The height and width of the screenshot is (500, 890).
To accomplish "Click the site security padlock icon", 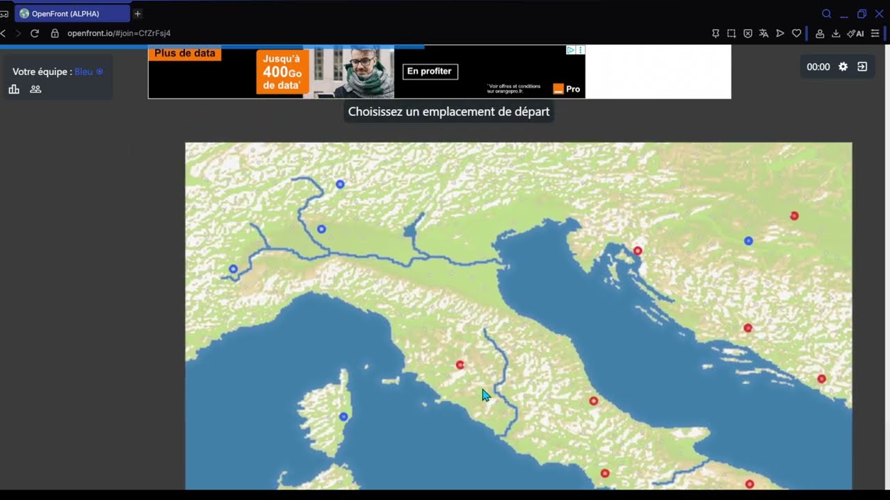I will 55,33.
